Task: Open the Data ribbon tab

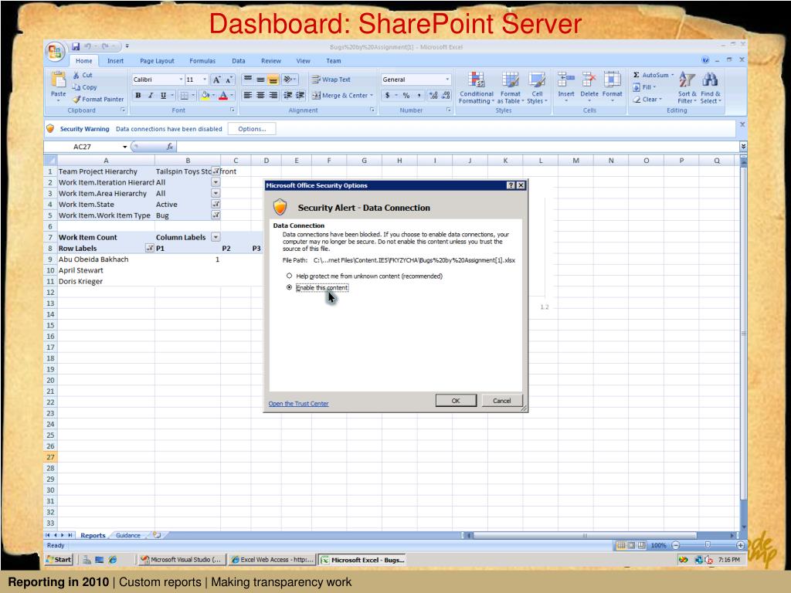Action: [x=239, y=61]
